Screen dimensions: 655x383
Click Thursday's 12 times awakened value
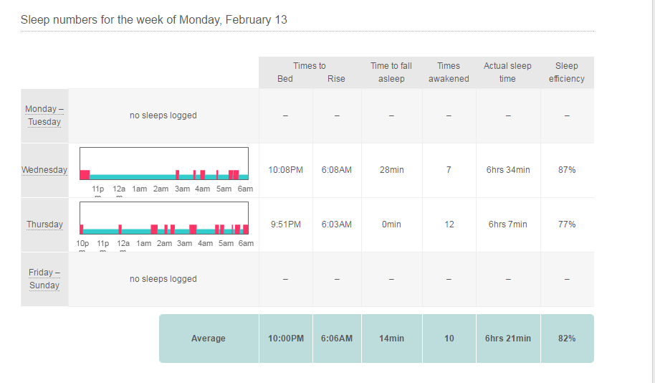point(449,224)
